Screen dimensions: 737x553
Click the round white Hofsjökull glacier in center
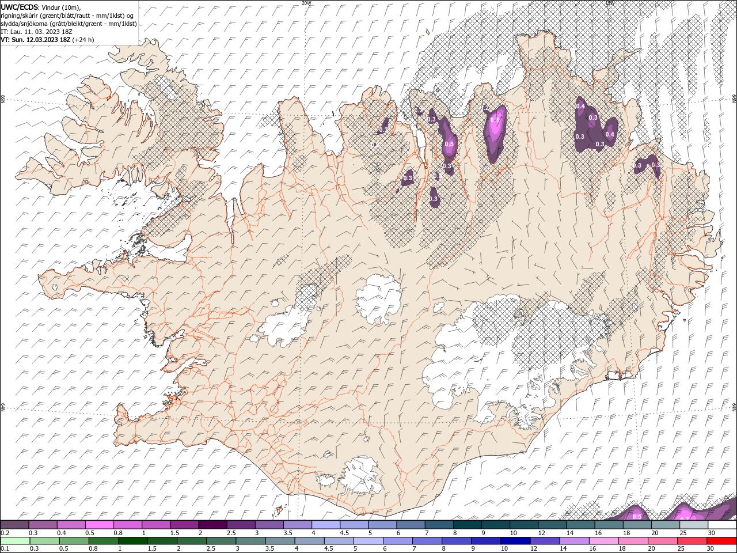pyautogui.click(x=378, y=300)
